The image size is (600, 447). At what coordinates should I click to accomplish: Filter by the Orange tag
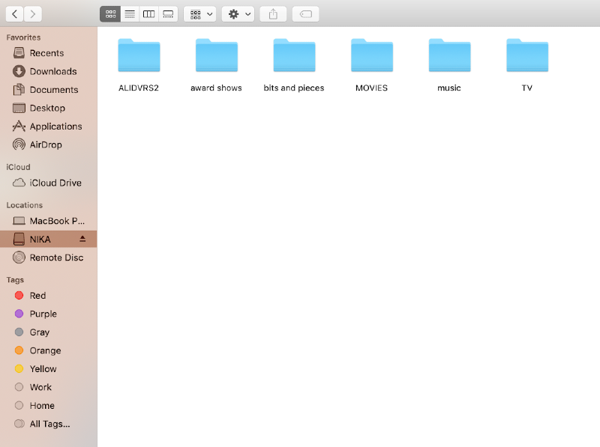(49, 350)
